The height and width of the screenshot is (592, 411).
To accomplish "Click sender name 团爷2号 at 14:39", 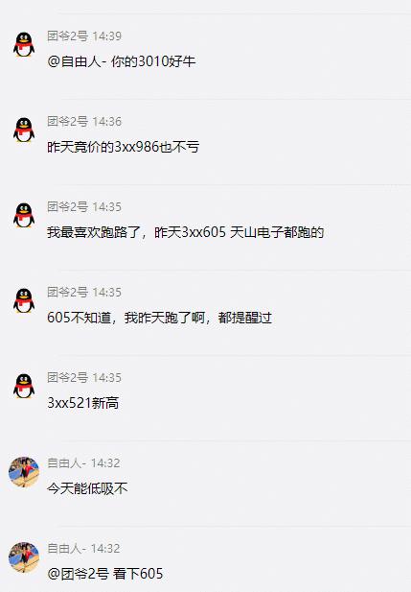I will [67, 36].
